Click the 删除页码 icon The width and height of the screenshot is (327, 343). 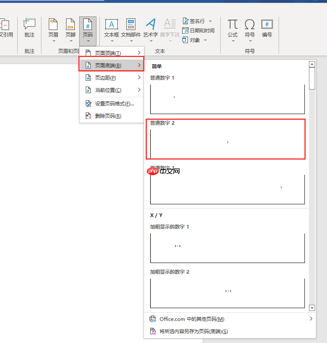88,116
